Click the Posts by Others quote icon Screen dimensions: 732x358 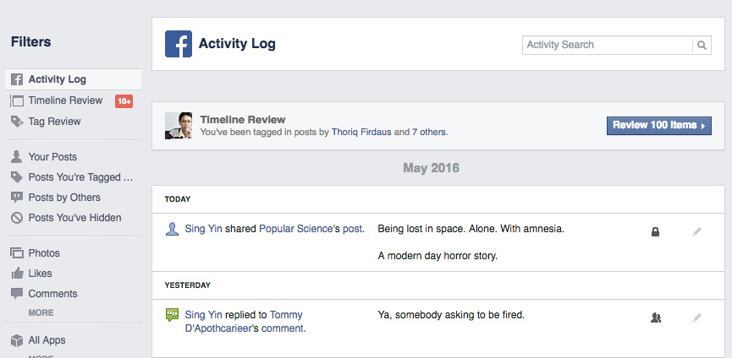click(x=17, y=198)
